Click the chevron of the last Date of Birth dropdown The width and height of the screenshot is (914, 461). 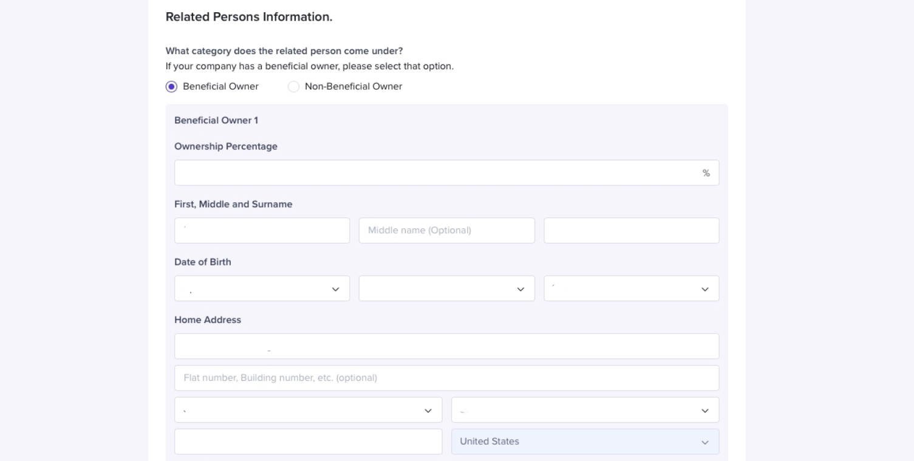pos(704,289)
